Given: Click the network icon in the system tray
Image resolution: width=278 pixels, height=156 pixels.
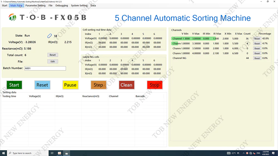Looking at the screenshot, I should coord(251,153).
